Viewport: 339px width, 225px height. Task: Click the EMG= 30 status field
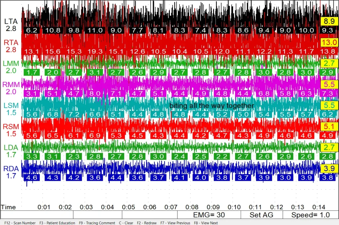209,215
